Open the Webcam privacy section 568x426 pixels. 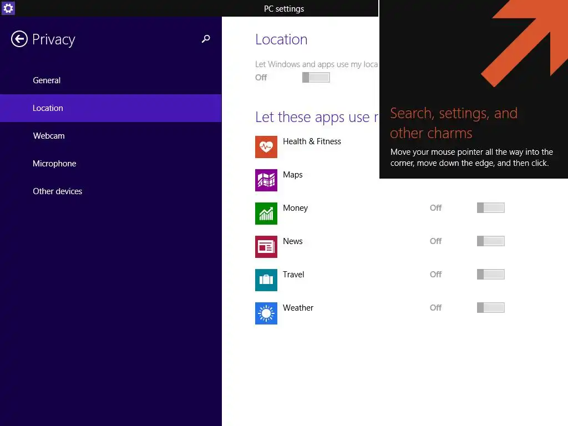point(111,136)
